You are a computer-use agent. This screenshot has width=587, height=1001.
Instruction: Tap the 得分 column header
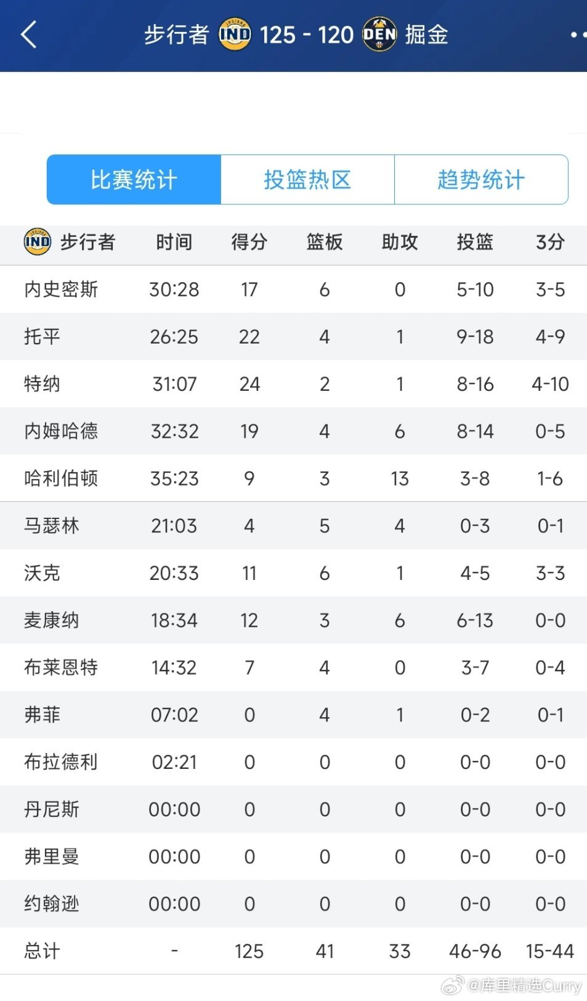coord(249,242)
